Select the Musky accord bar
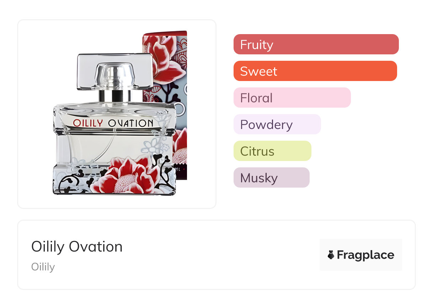This screenshot has height=307, width=433. [271, 178]
